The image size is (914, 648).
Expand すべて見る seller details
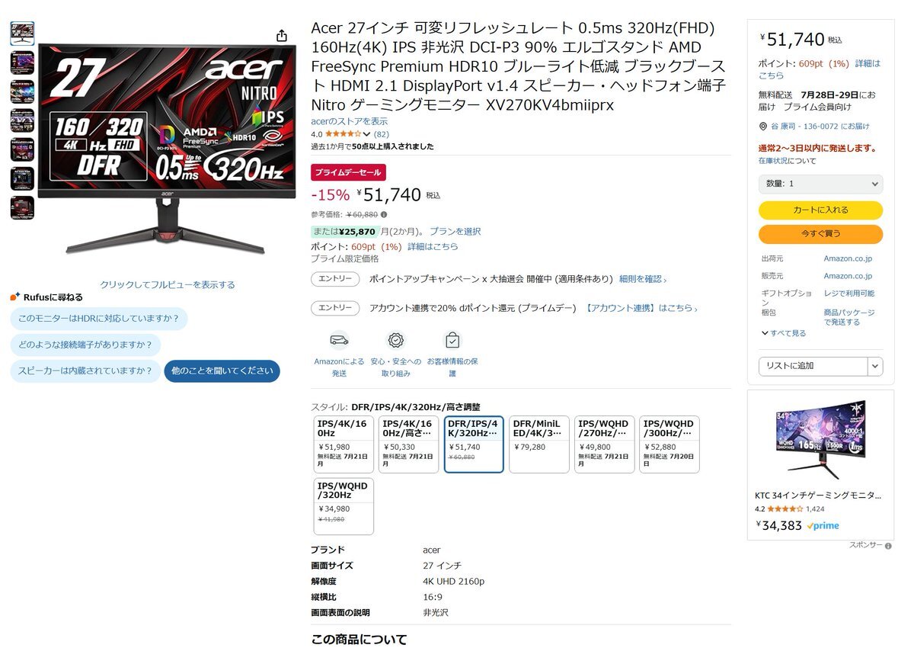pyautogui.click(x=784, y=333)
